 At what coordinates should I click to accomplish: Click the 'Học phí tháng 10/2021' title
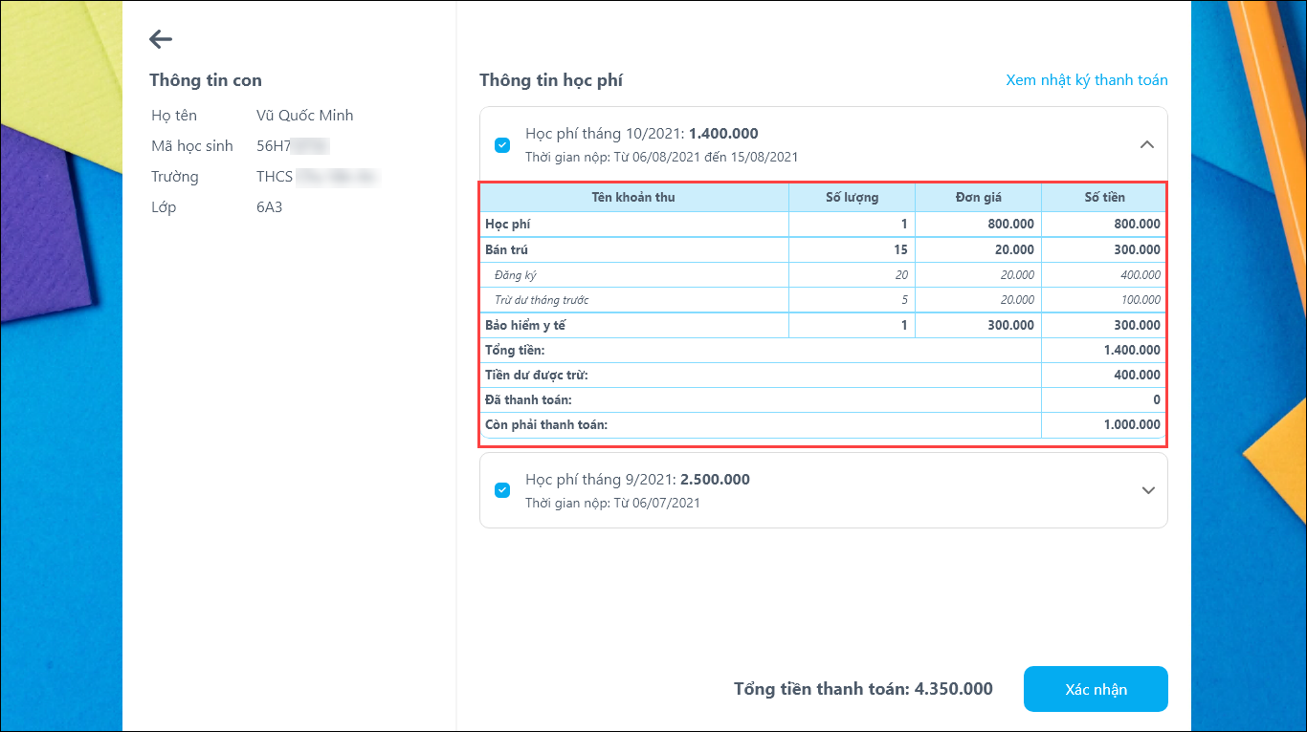tap(641, 134)
